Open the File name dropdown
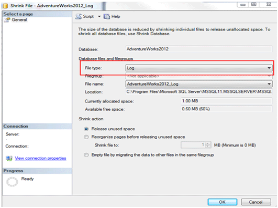 coord(199,84)
